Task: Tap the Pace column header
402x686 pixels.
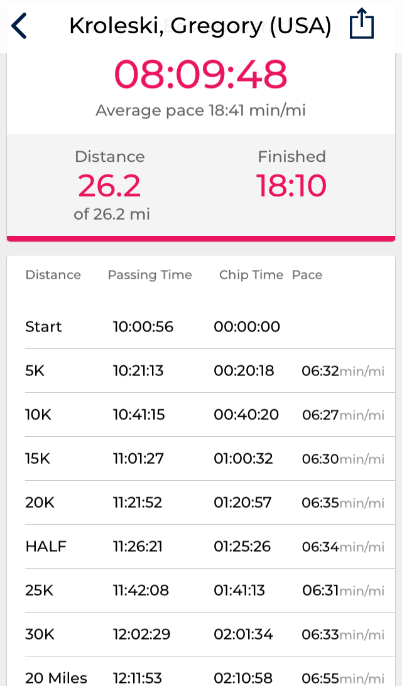Action: 307,275
